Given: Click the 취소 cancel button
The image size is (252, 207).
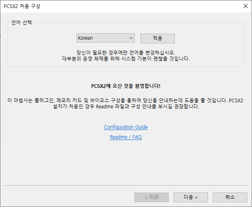Looking at the screenshot, I should (230, 197).
